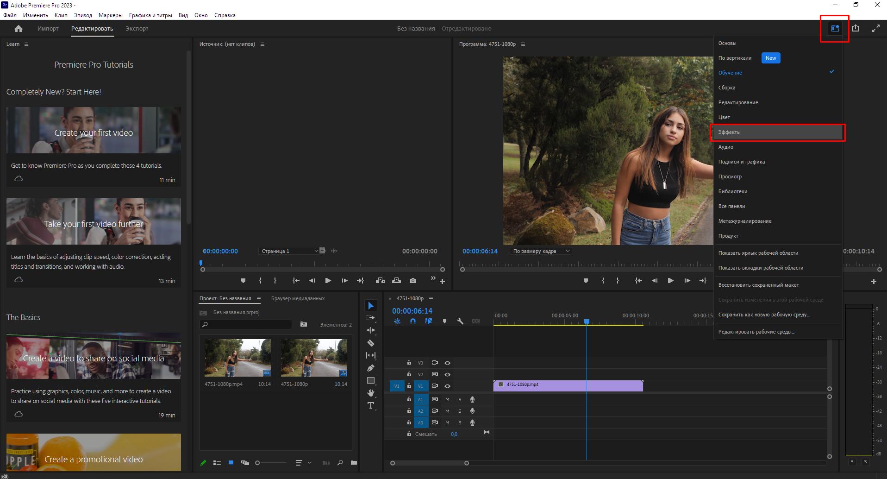Select the Эффекты workspace
Screen dimensions: 887x479
tap(777, 132)
